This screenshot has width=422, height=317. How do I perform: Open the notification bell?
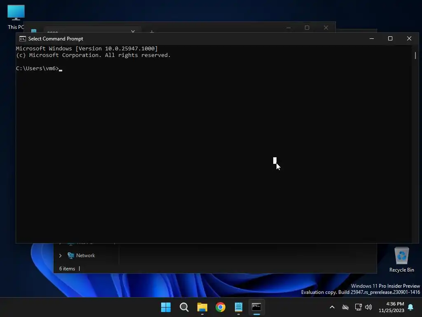pos(411,307)
